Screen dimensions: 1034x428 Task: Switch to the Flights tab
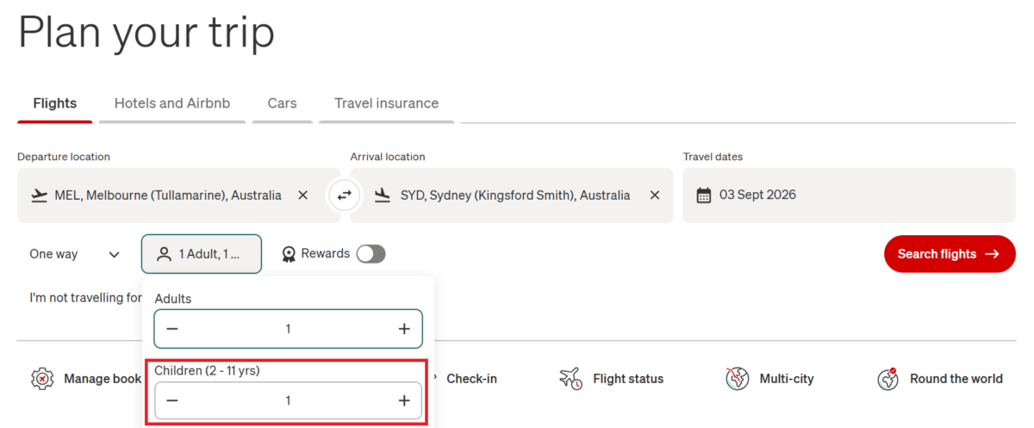point(55,103)
